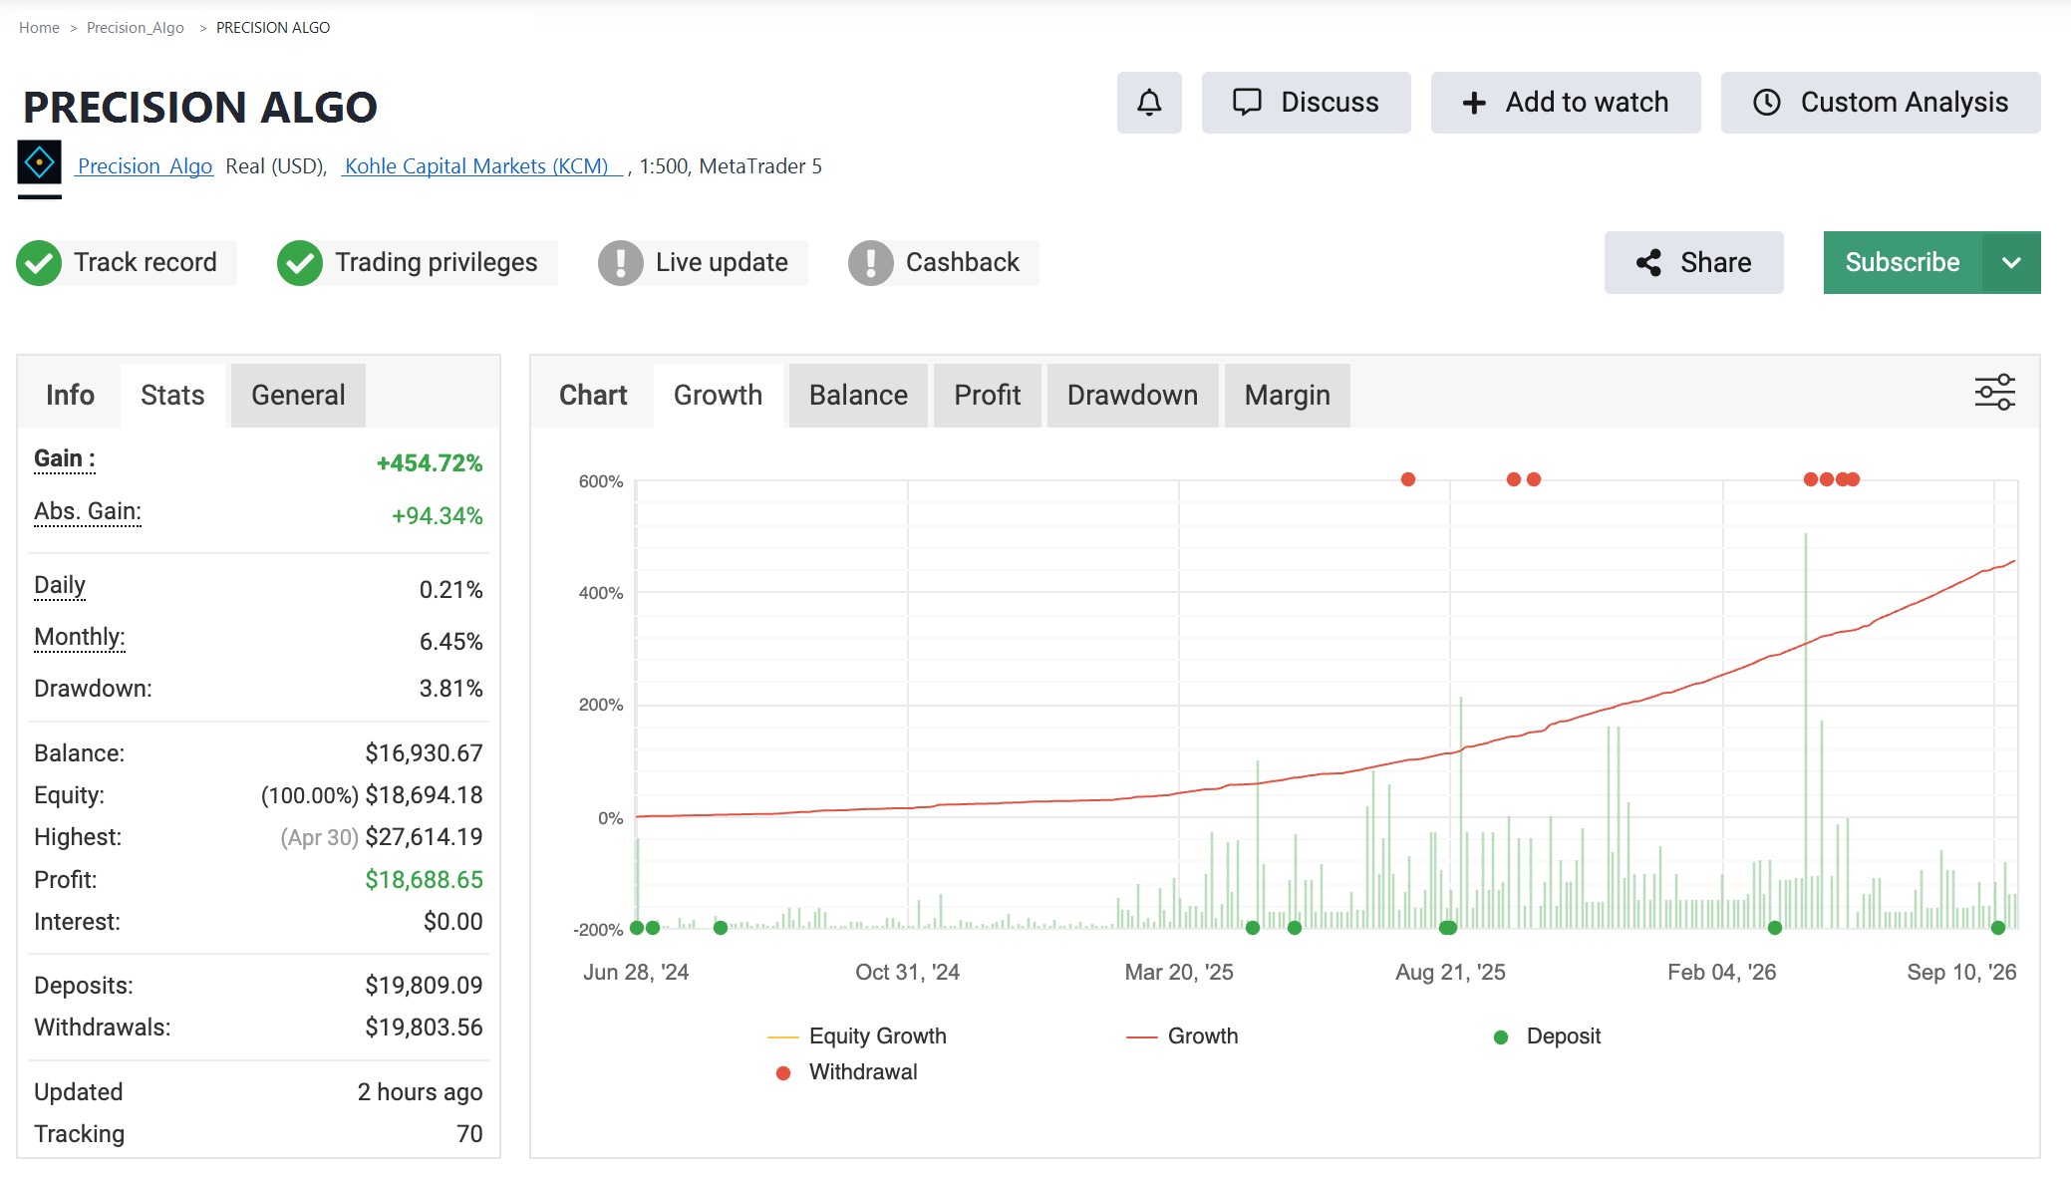
Task: Click the highest balance value $27,614.19
Action: tap(424, 837)
